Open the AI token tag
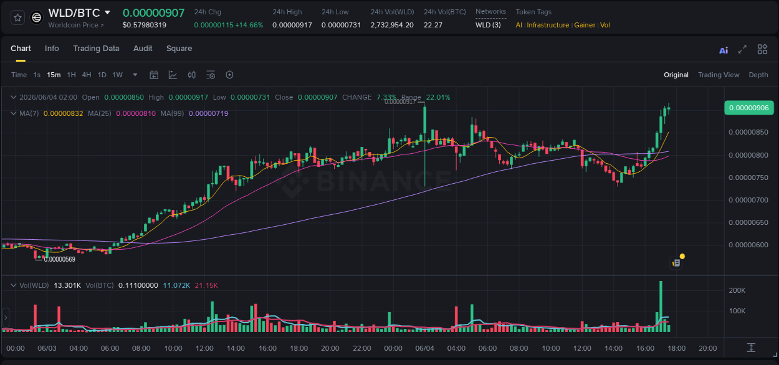The height and width of the screenshot is (365, 779). tap(519, 25)
